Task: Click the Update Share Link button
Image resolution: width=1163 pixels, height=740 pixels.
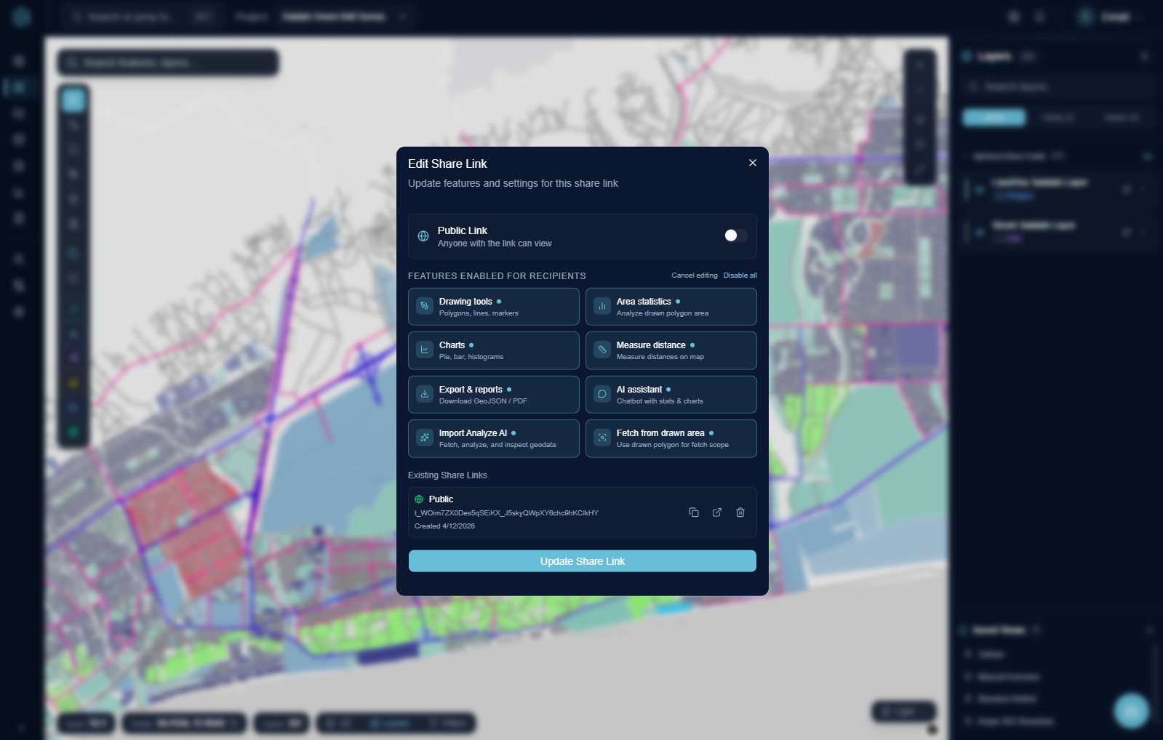Action: click(583, 561)
